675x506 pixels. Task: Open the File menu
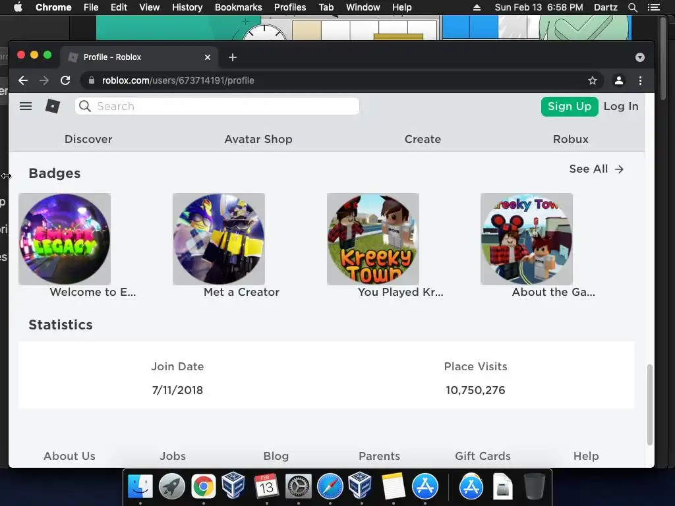(91, 7)
